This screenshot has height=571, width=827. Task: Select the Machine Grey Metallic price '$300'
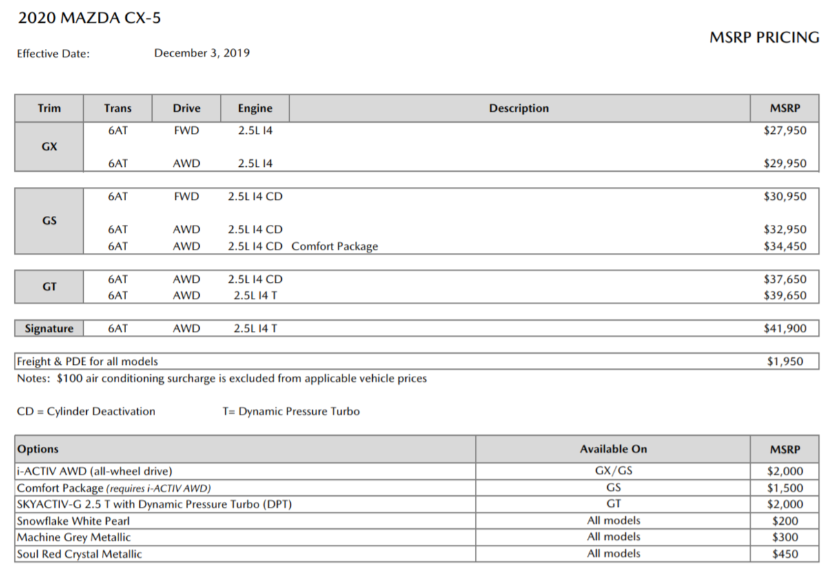click(x=786, y=537)
